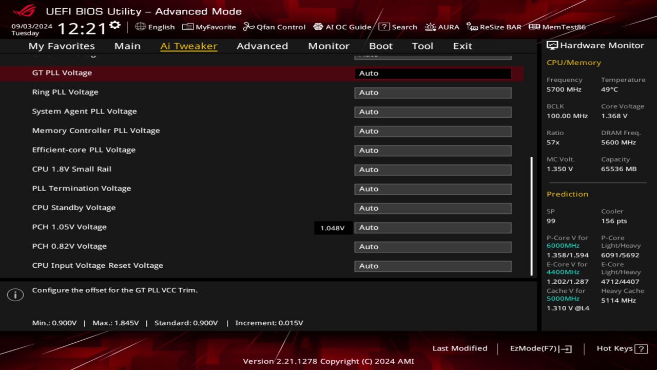Select CPU Input Voltage Reset Voltage label
Screen dimensions: 657x370
coord(98,266)
